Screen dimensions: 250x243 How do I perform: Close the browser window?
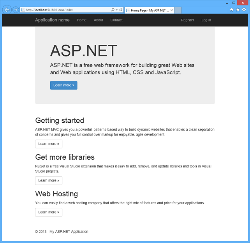pos(243,3)
